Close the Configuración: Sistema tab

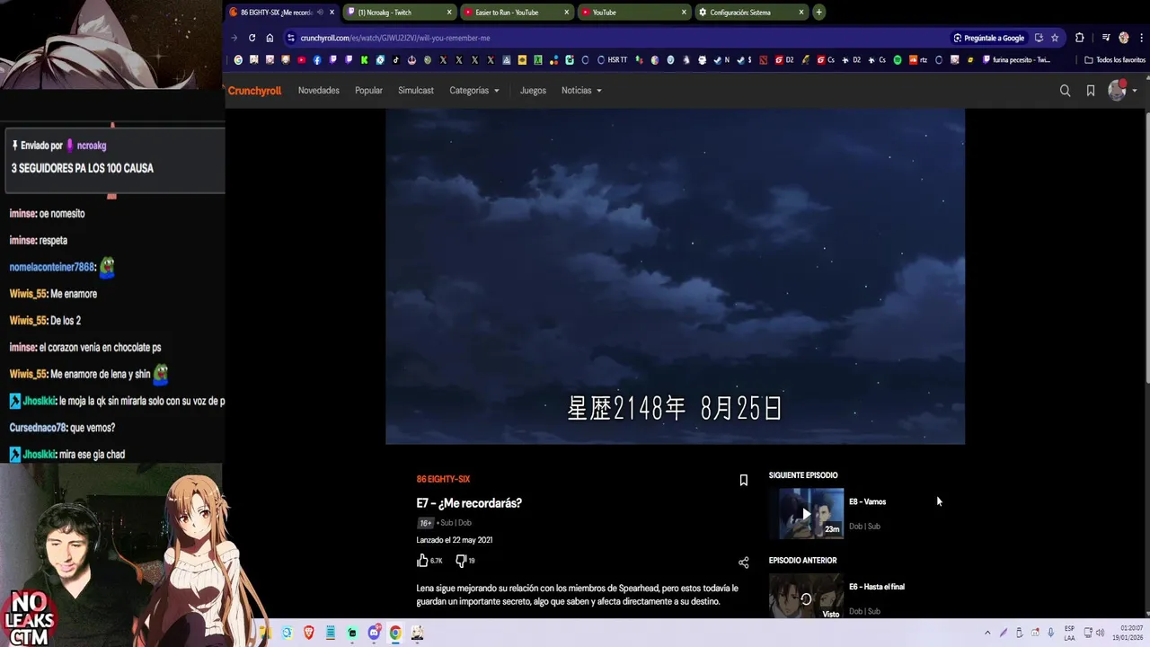801,13
